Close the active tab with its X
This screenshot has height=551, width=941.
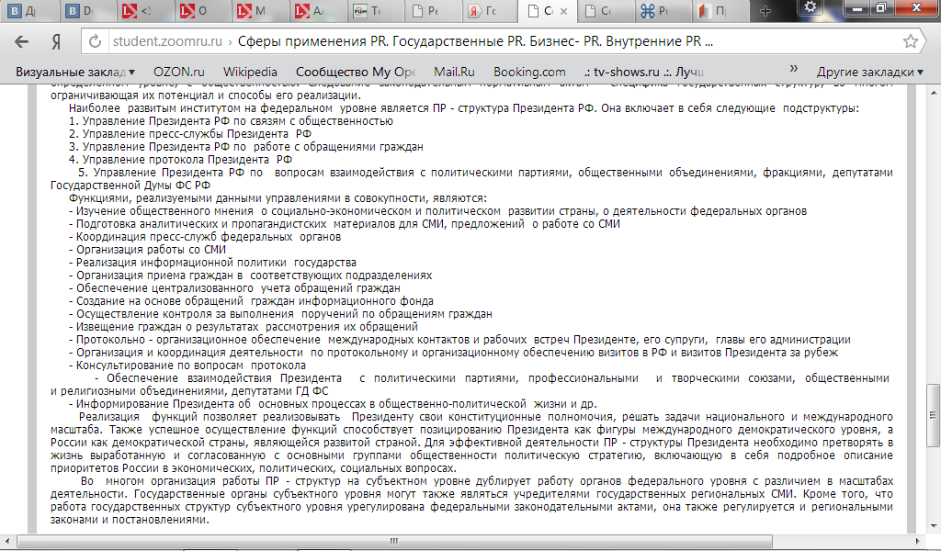click(563, 11)
